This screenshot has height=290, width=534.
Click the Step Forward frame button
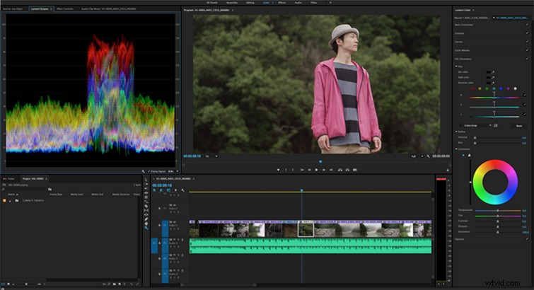point(323,170)
